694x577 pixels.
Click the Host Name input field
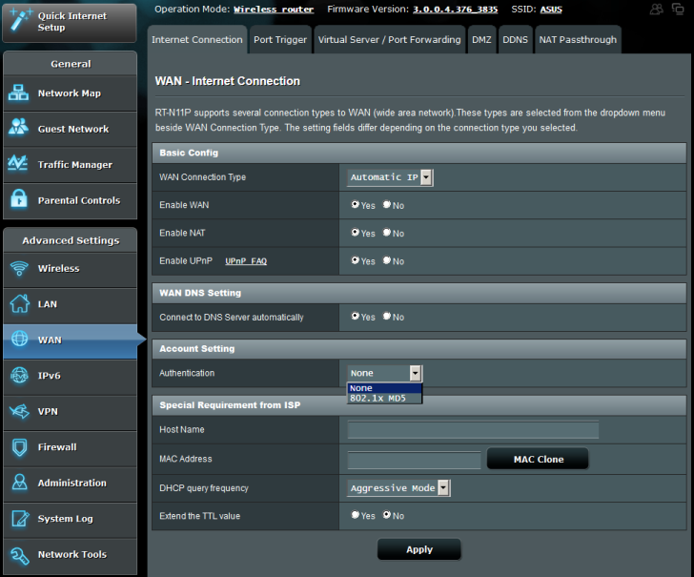473,430
